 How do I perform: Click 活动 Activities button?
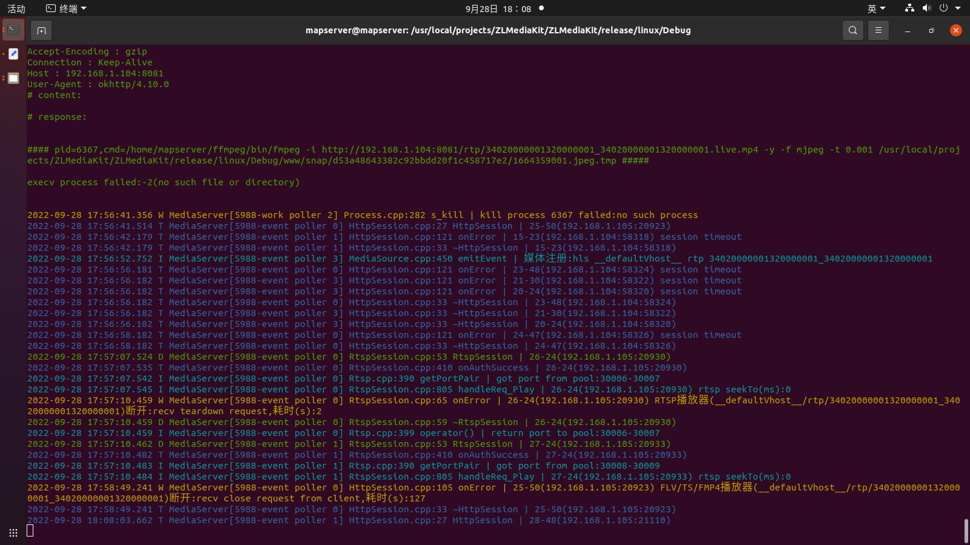coord(16,8)
